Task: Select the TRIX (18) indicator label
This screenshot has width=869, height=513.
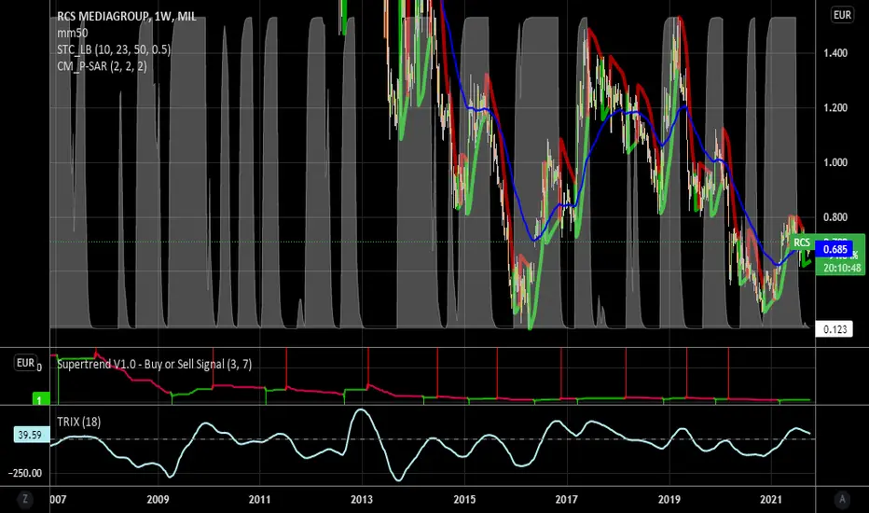Action: tap(78, 422)
